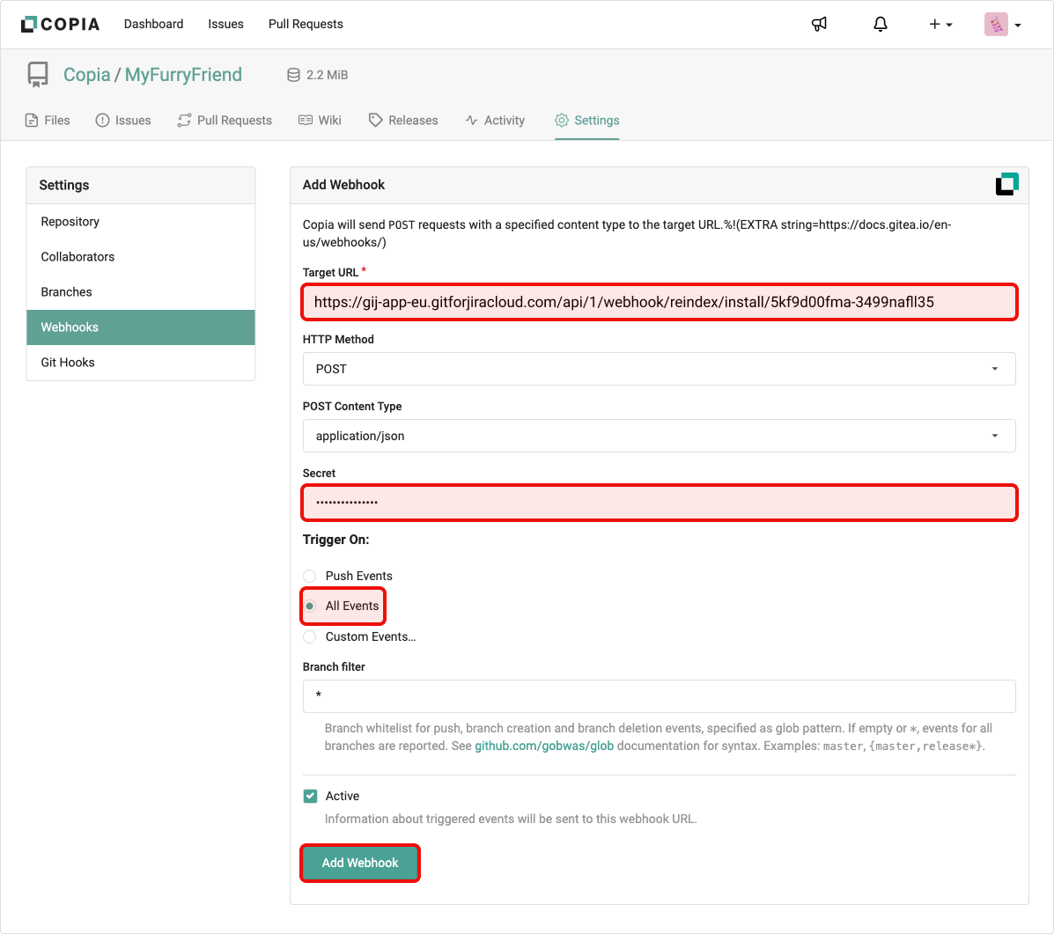Open the plus create menu
The width and height of the screenshot is (1054, 934).
point(940,24)
